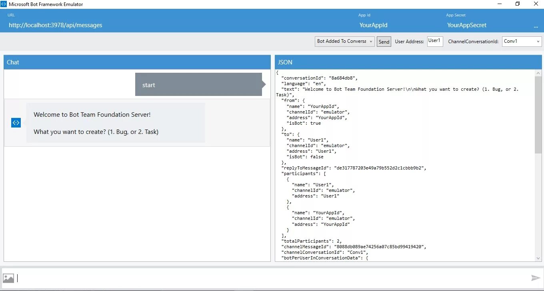Click the App Secret label

(456, 15)
